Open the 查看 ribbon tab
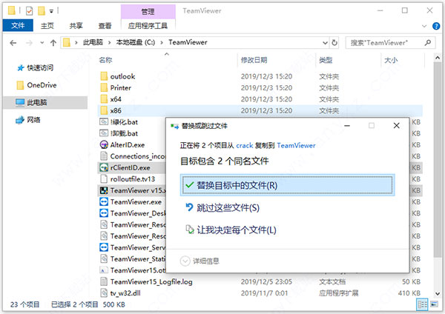The width and height of the screenshot is (445, 314). click(x=105, y=26)
